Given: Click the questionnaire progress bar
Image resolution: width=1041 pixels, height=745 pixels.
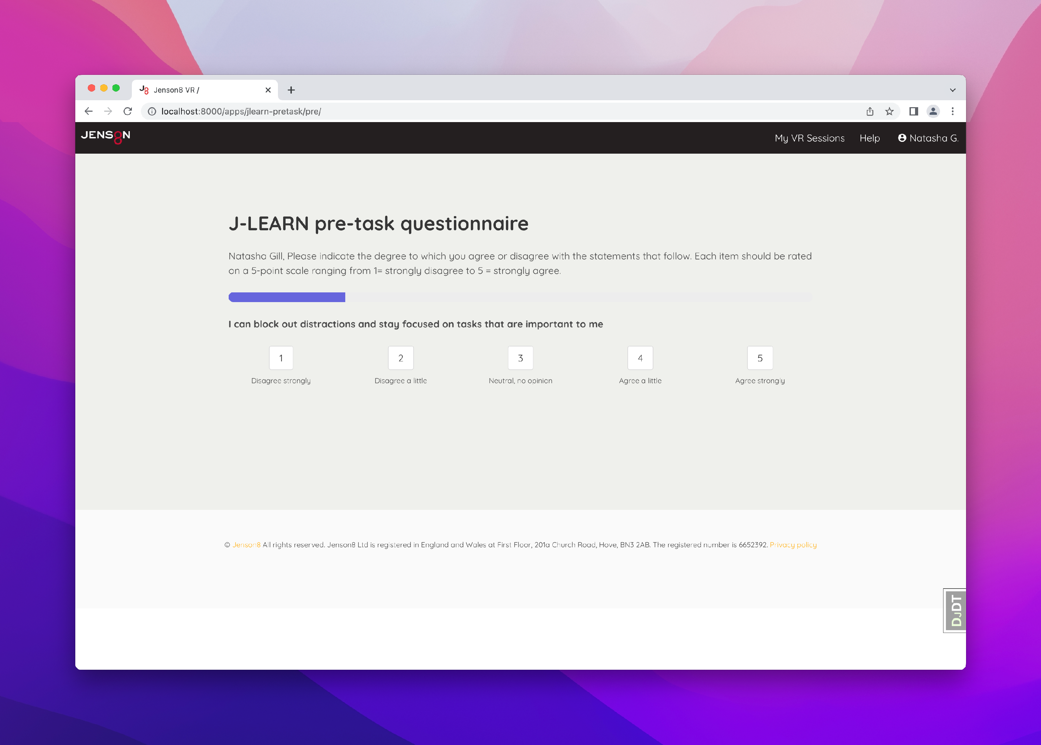Looking at the screenshot, I should [520, 297].
